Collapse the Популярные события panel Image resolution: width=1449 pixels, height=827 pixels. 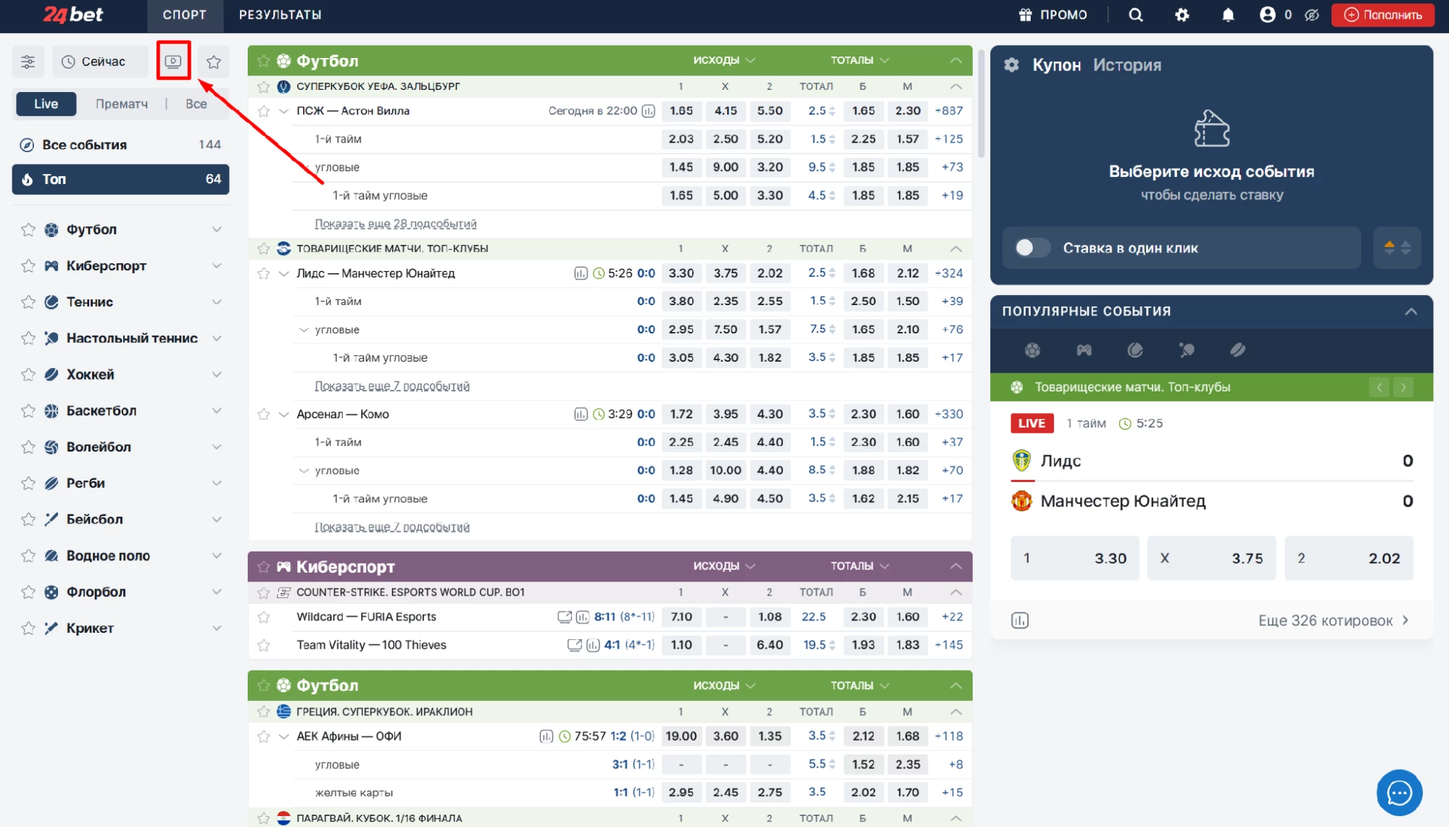click(1411, 312)
